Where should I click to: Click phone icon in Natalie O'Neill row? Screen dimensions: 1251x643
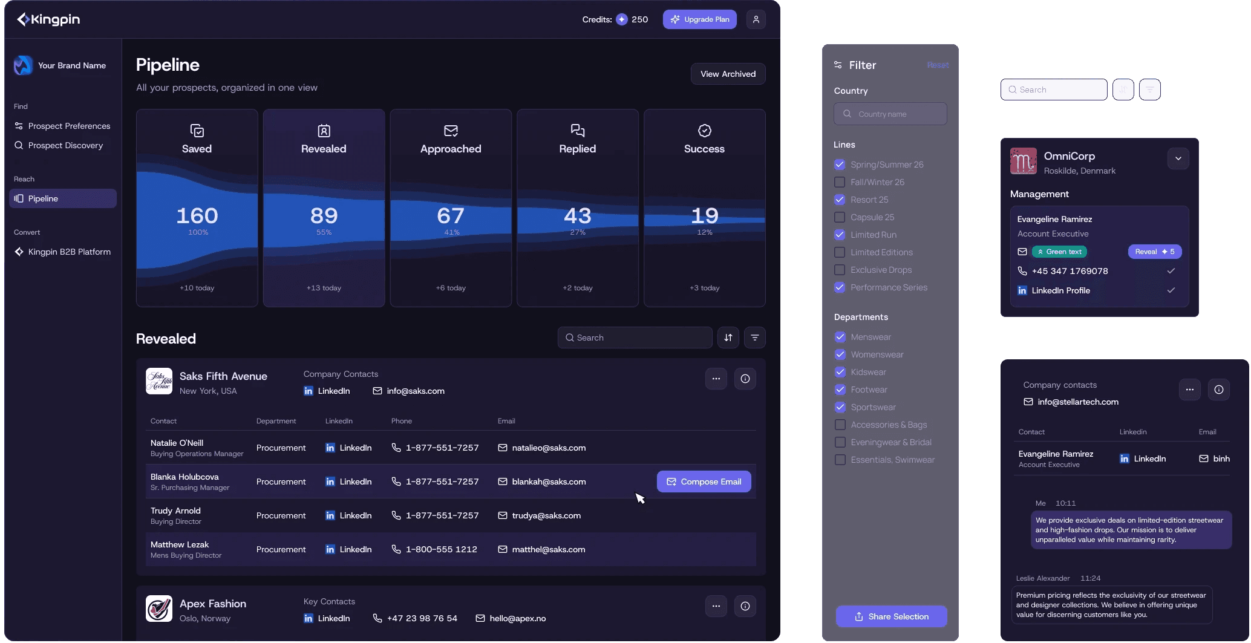coord(396,448)
